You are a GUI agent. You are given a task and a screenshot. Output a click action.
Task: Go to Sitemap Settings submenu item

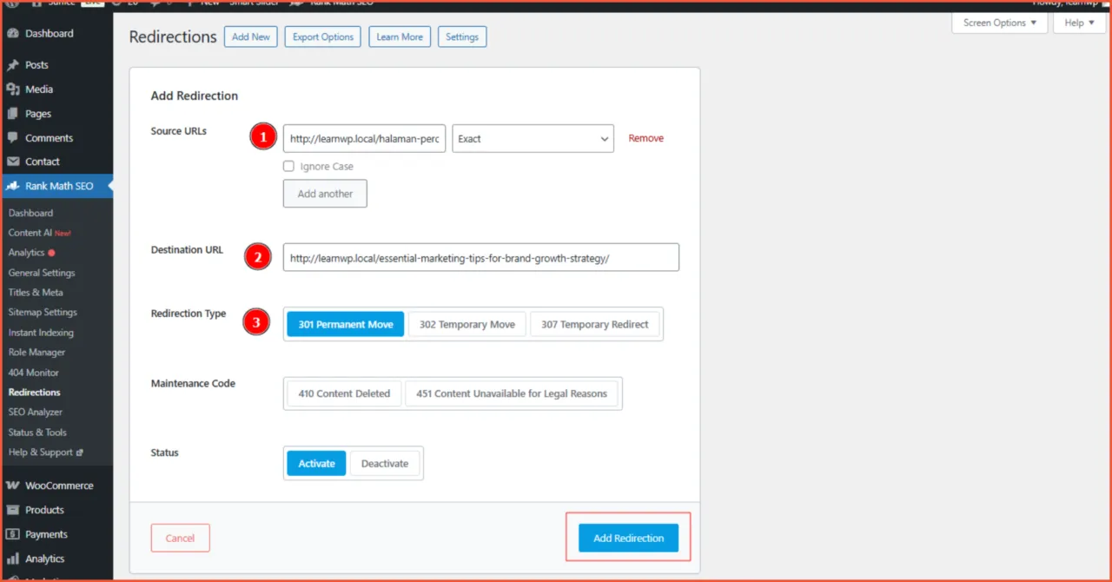pos(43,313)
